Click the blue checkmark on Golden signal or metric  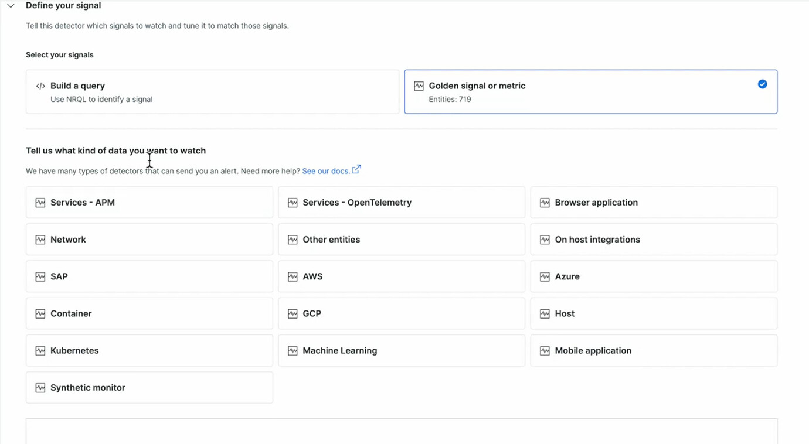pyautogui.click(x=762, y=84)
